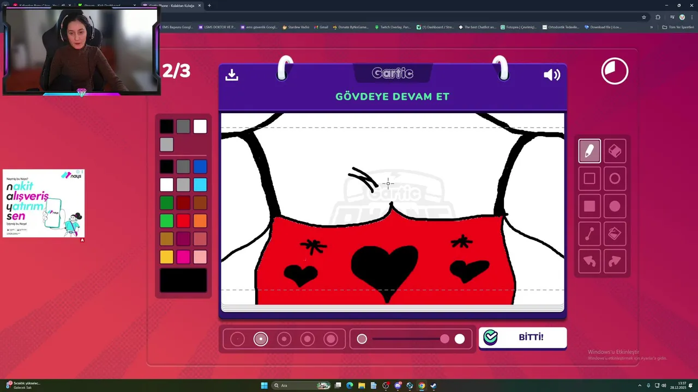The width and height of the screenshot is (698, 392).
Task: Open the Windows Start menu
Action: [264, 385]
